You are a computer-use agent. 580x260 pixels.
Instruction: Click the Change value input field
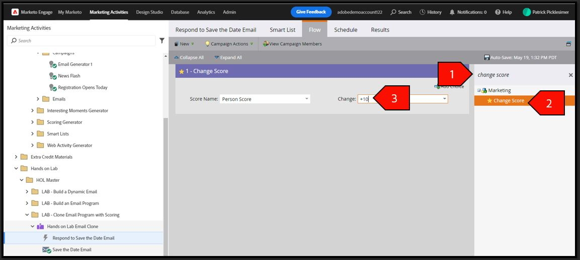[399, 99]
